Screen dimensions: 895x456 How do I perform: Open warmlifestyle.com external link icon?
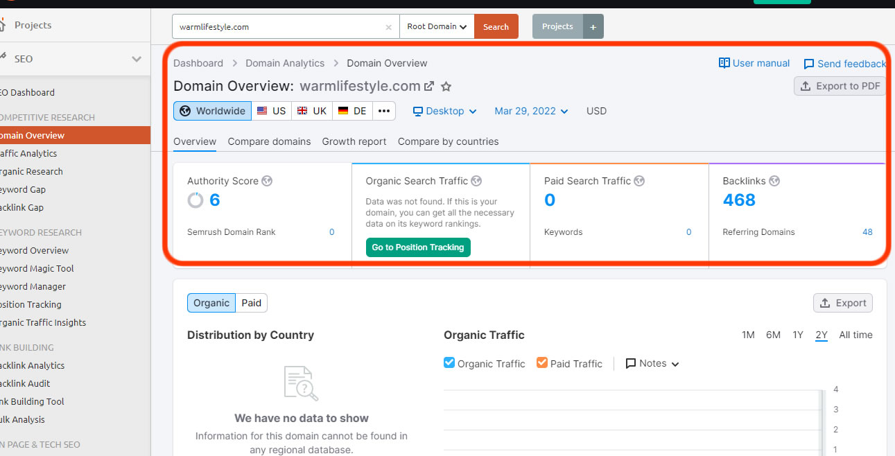coord(429,87)
